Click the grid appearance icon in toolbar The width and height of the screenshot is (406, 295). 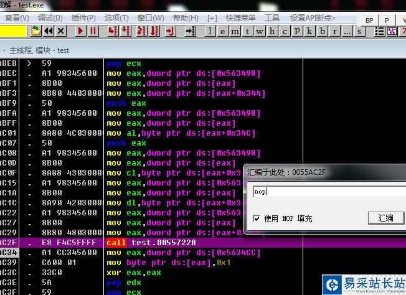click(392, 31)
